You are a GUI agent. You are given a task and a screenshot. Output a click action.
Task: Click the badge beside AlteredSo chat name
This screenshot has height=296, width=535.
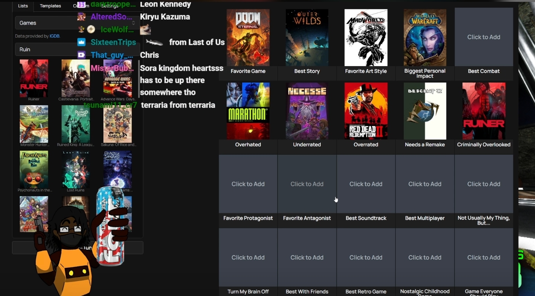click(x=81, y=17)
